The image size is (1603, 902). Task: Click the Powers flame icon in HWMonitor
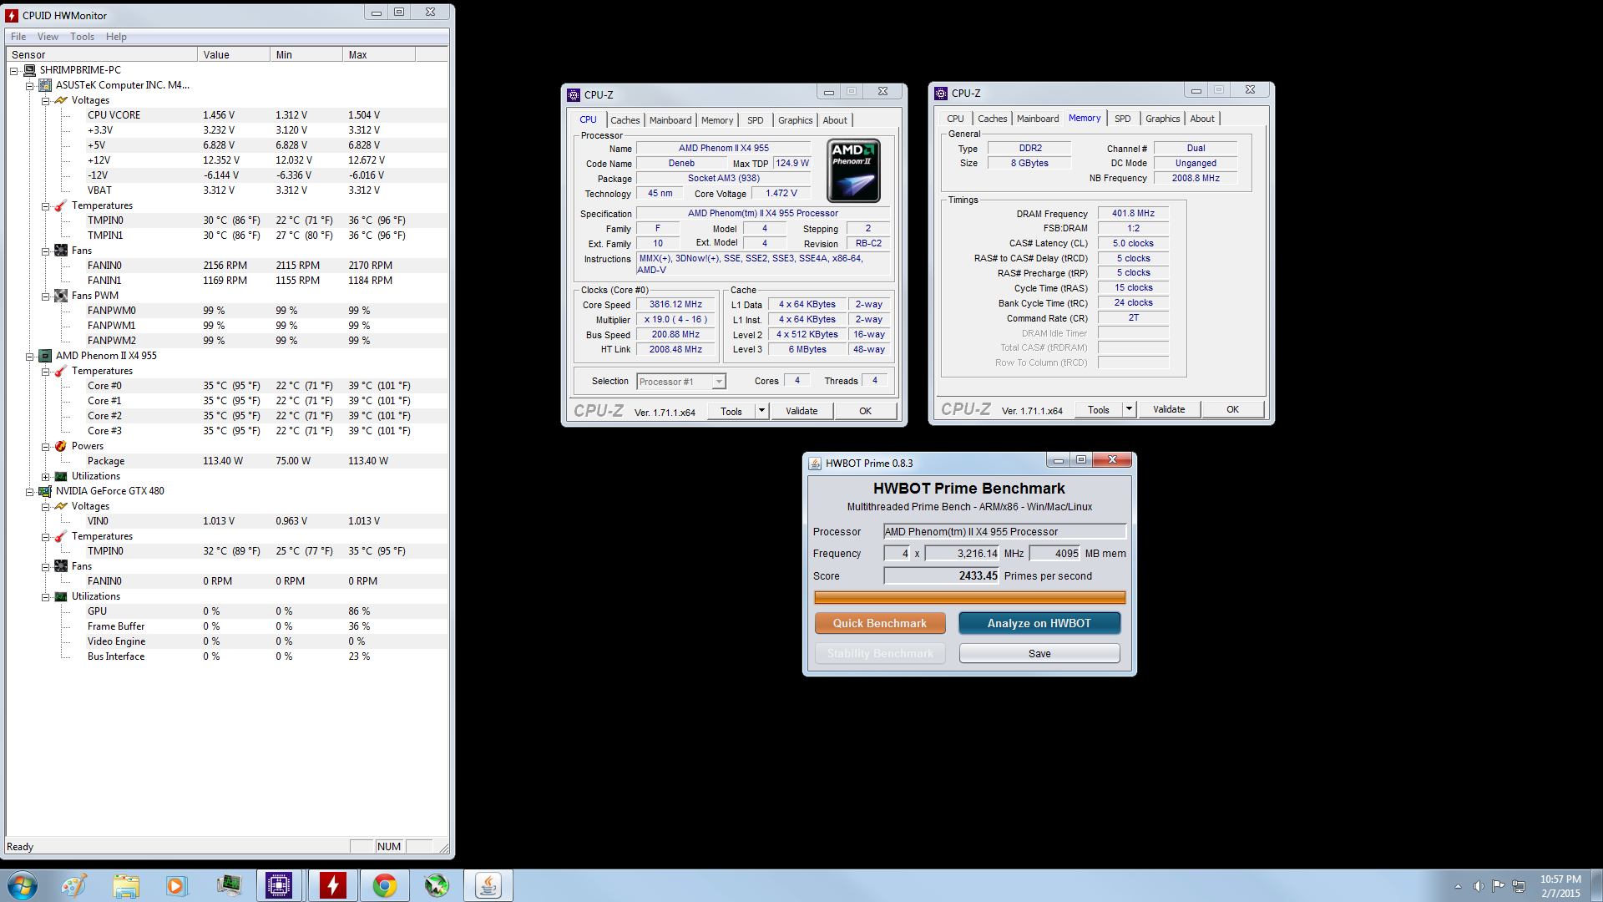61,446
